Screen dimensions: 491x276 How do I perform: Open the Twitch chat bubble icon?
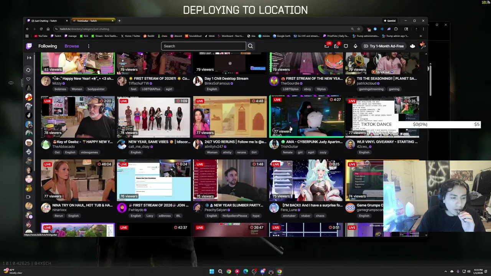346,46
